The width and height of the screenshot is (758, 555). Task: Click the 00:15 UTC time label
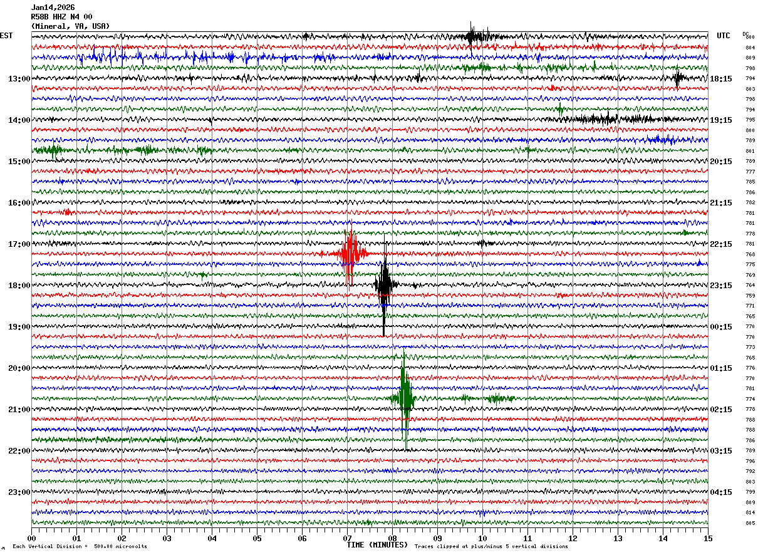click(x=721, y=327)
